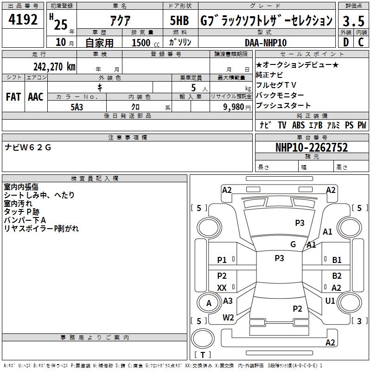Click the chassis number NHP10-2262752
The width and height of the screenshot is (371, 371).
(311, 147)
